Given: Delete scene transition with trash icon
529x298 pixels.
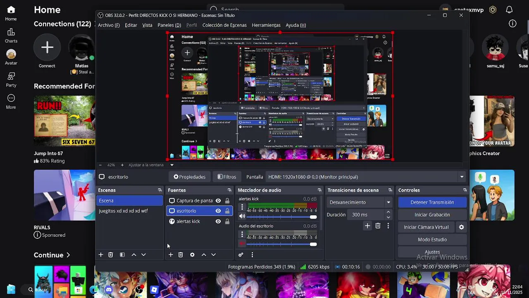Looking at the screenshot, I should 378,226.
